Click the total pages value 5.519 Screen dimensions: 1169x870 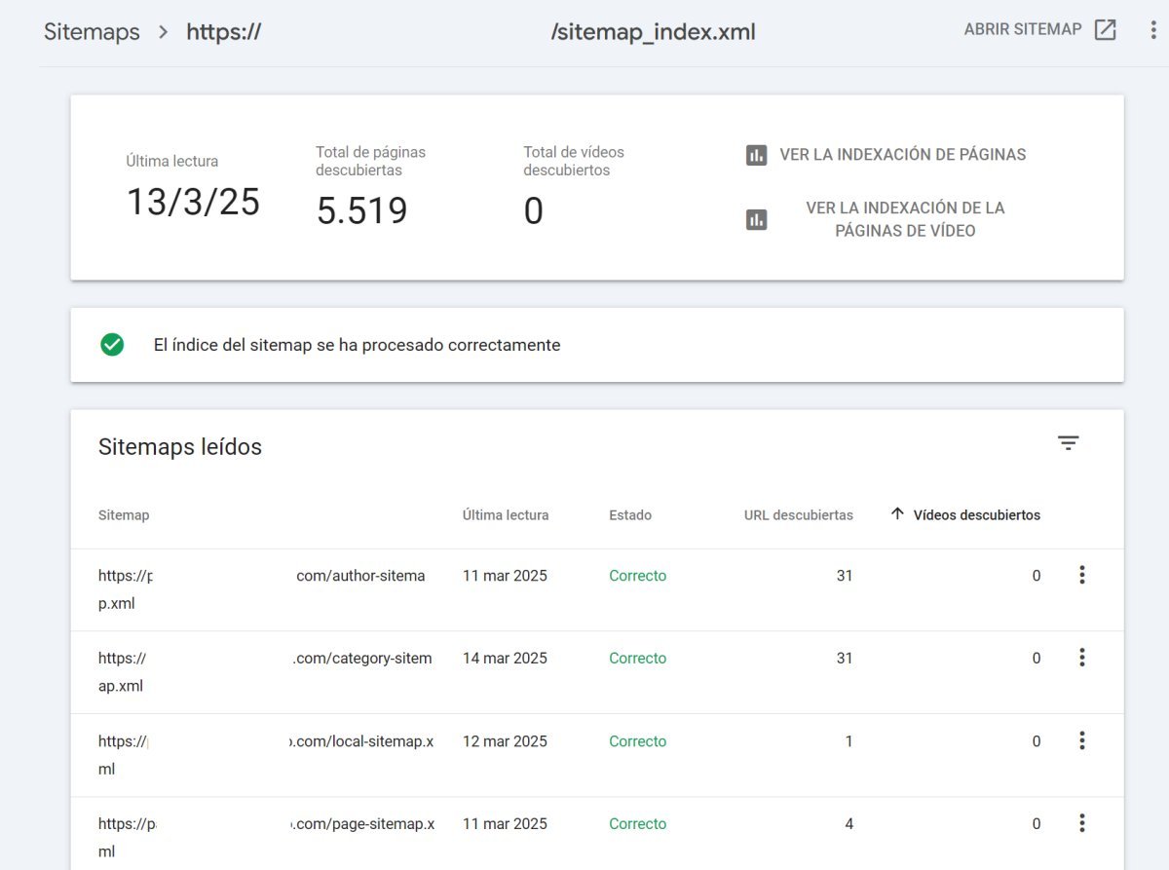point(362,210)
